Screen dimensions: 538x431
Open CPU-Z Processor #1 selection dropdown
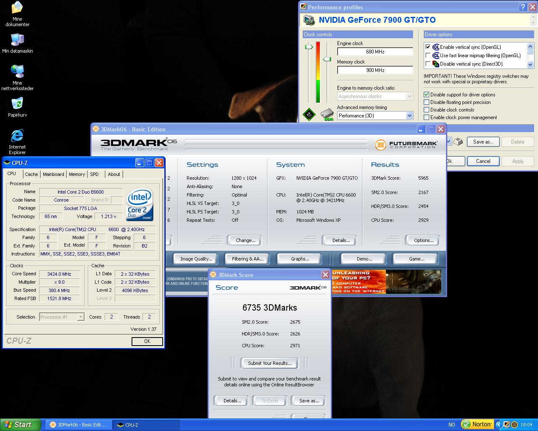(81, 317)
